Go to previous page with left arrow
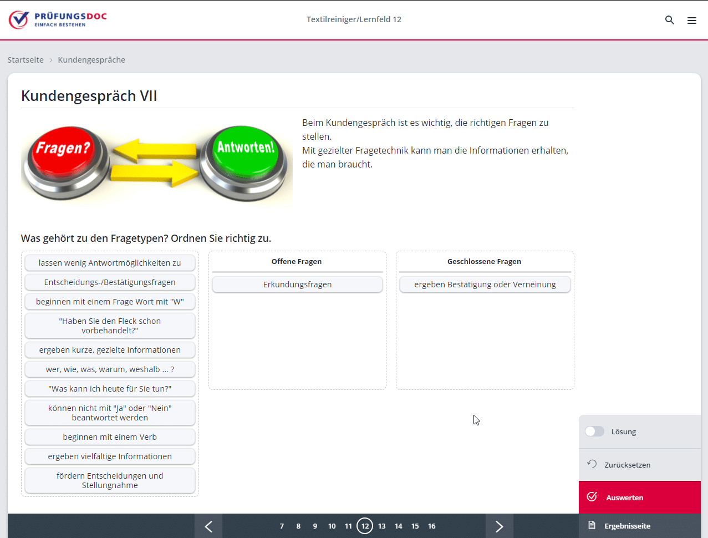Screen dimensions: 708x538 click(x=208, y=526)
